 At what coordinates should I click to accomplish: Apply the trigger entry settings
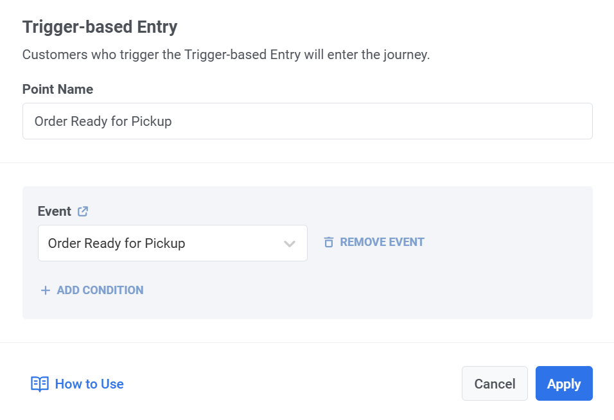coord(564,383)
